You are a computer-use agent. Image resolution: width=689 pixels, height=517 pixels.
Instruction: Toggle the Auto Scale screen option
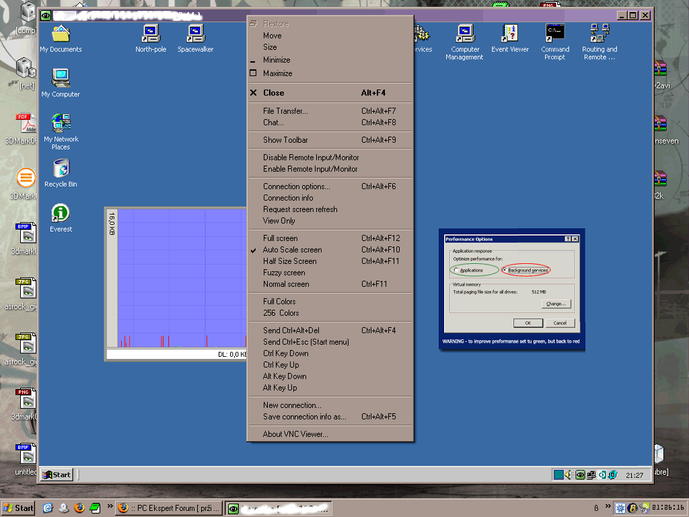(292, 250)
